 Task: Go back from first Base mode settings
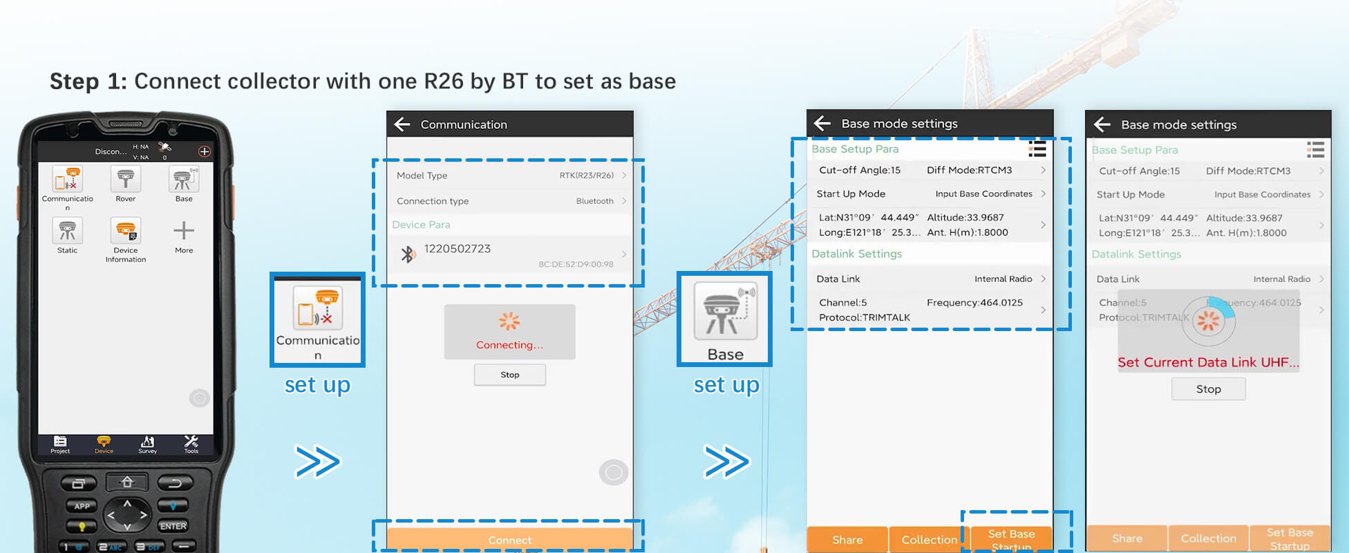(x=822, y=124)
